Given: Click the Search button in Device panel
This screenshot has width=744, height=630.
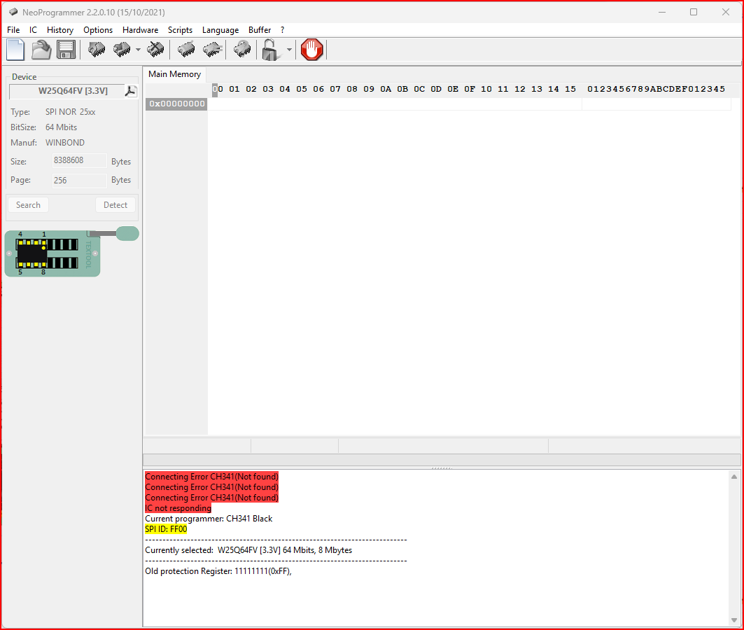Looking at the screenshot, I should click(x=28, y=205).
